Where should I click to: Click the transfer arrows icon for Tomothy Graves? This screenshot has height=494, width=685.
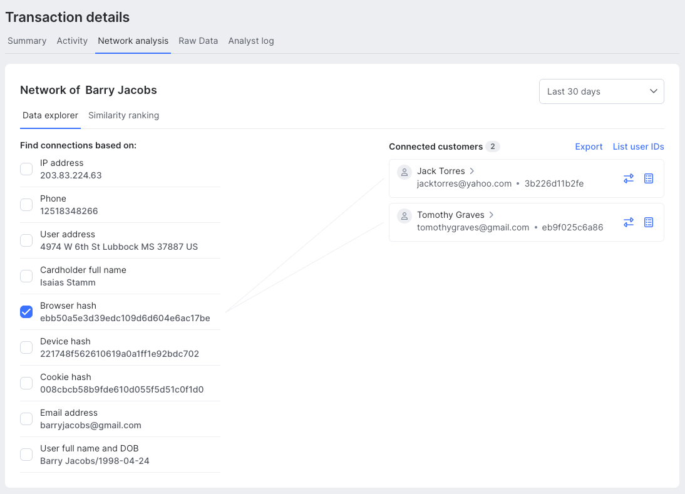[x=629, y=222]
